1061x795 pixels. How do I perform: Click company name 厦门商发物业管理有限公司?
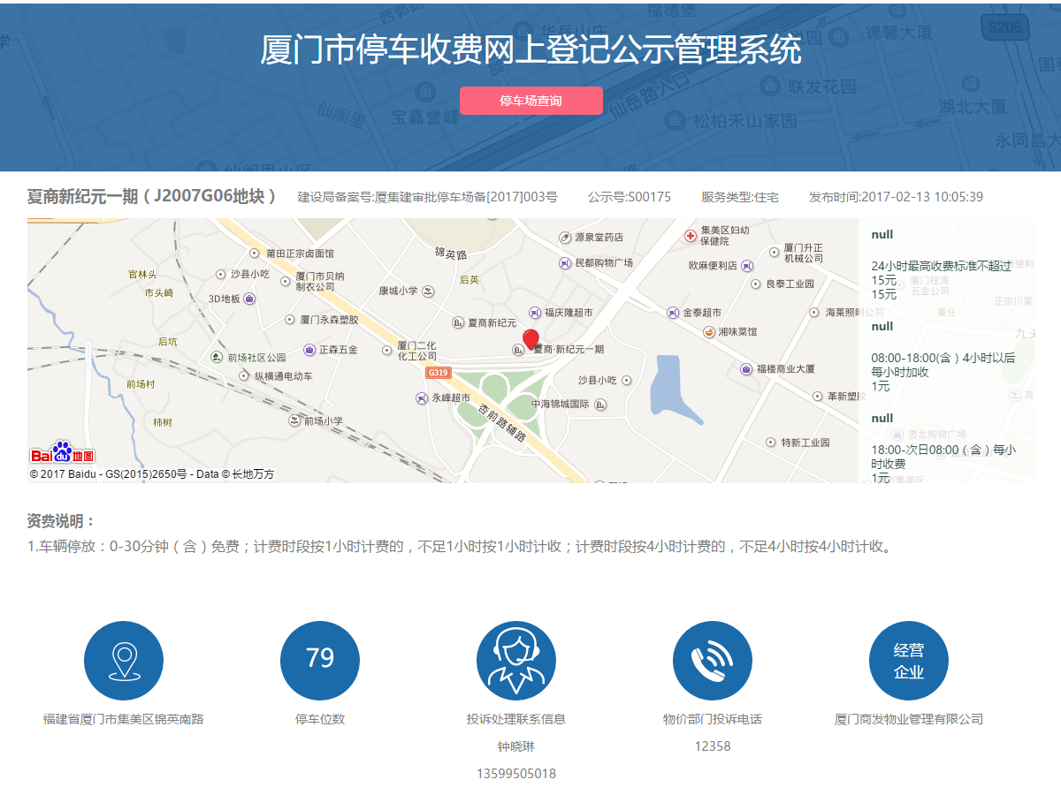(909, 719)
